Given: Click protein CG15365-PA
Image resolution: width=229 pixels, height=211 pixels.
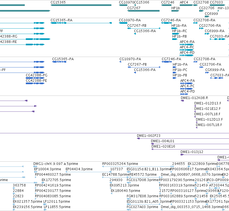Looking at the screenshot, I should (x=59, y=62).
